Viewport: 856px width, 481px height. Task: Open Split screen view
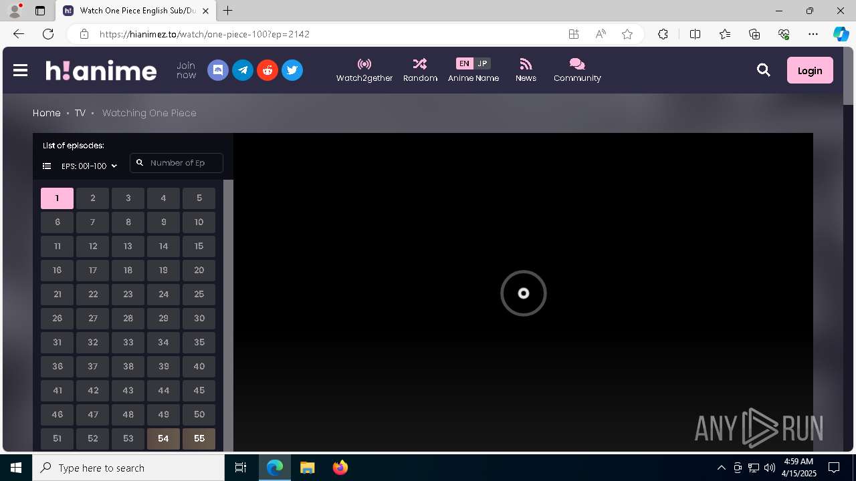(695, 34)
